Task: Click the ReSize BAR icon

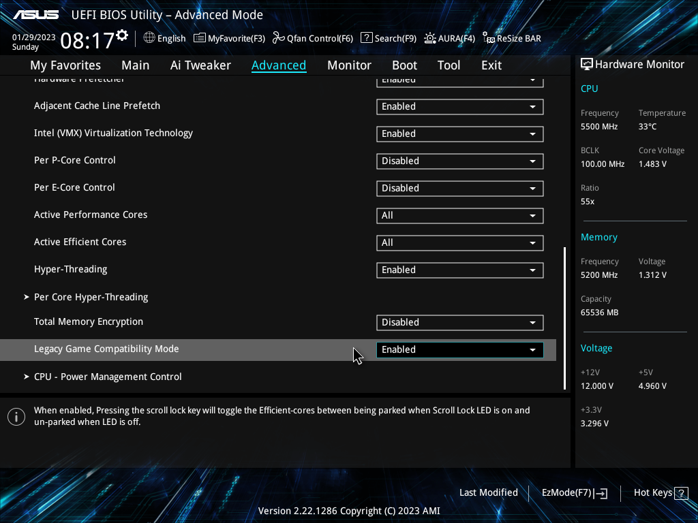Action: click(x=489, y=38)
